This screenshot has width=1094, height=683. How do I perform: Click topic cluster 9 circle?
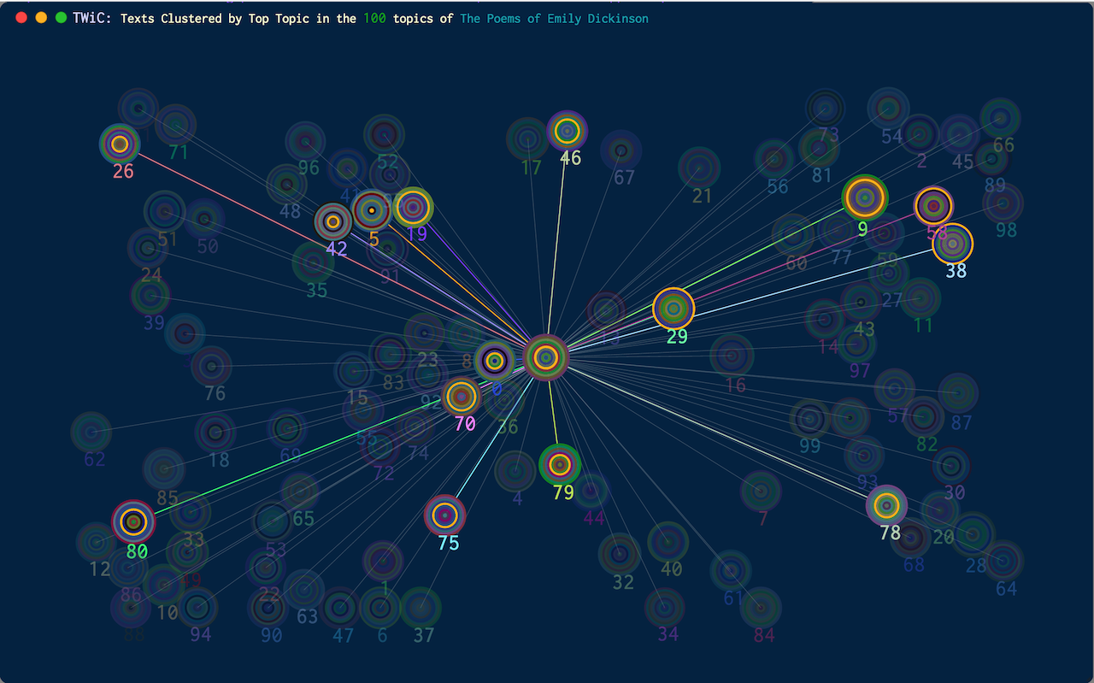(865, 198)
